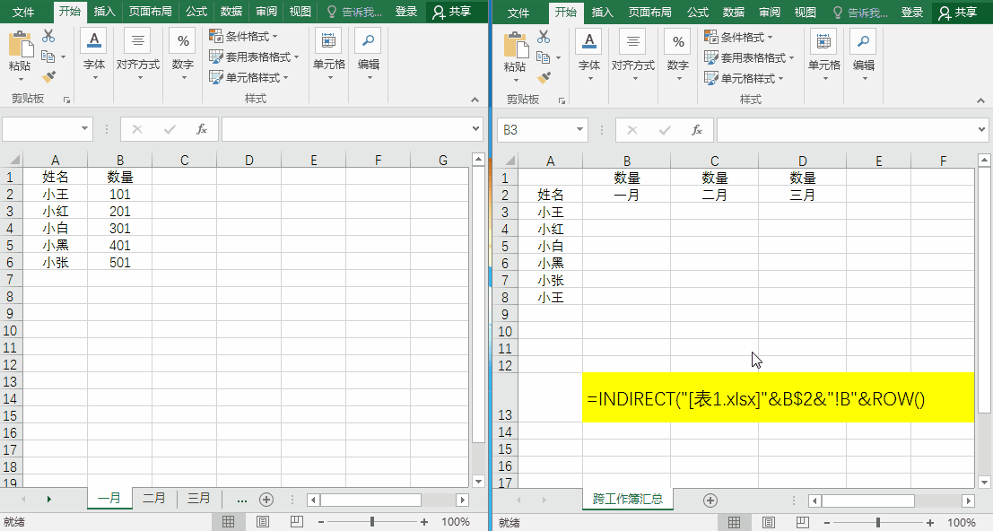This screenshot has width=993, height=531.
Task: Zoom in with plus in left window
Action: pos(423,521)
